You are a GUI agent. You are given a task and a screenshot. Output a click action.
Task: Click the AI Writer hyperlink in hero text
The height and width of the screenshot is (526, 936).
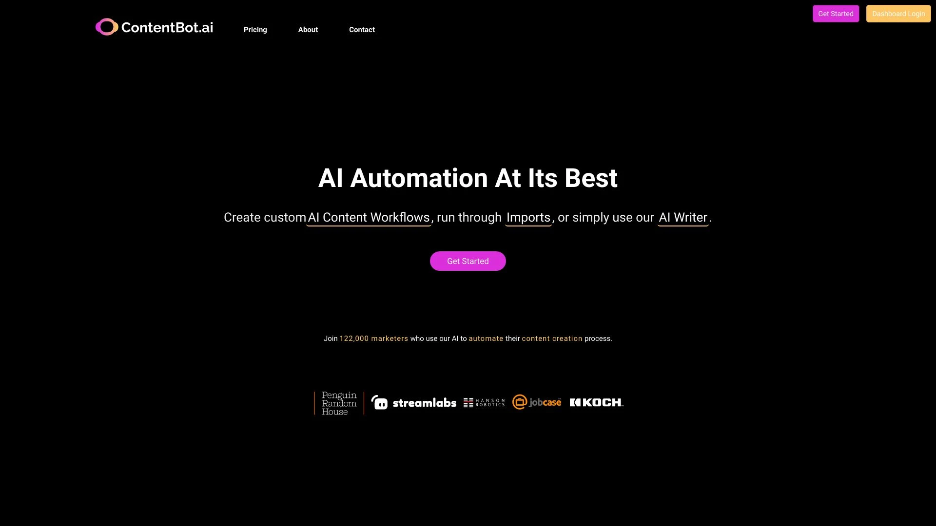point(682,217)
